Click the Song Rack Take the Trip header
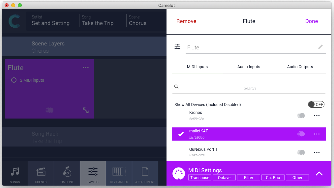The width and height of the screenshot is (334, 188). [84, 137]
